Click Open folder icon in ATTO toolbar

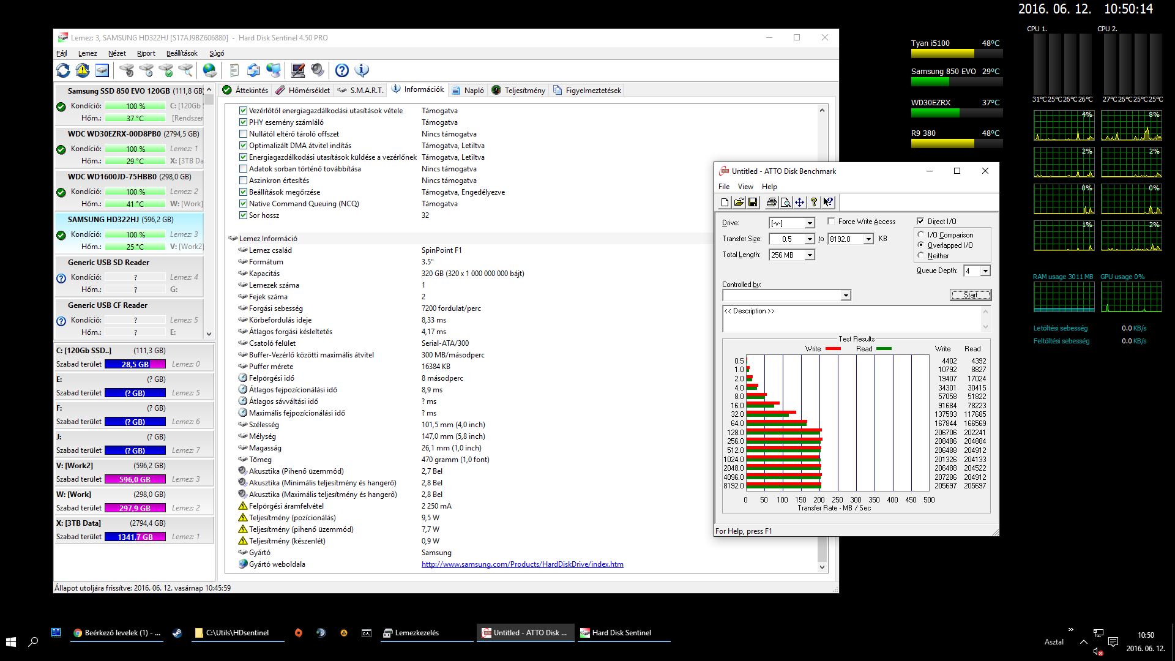click(739, 203)
